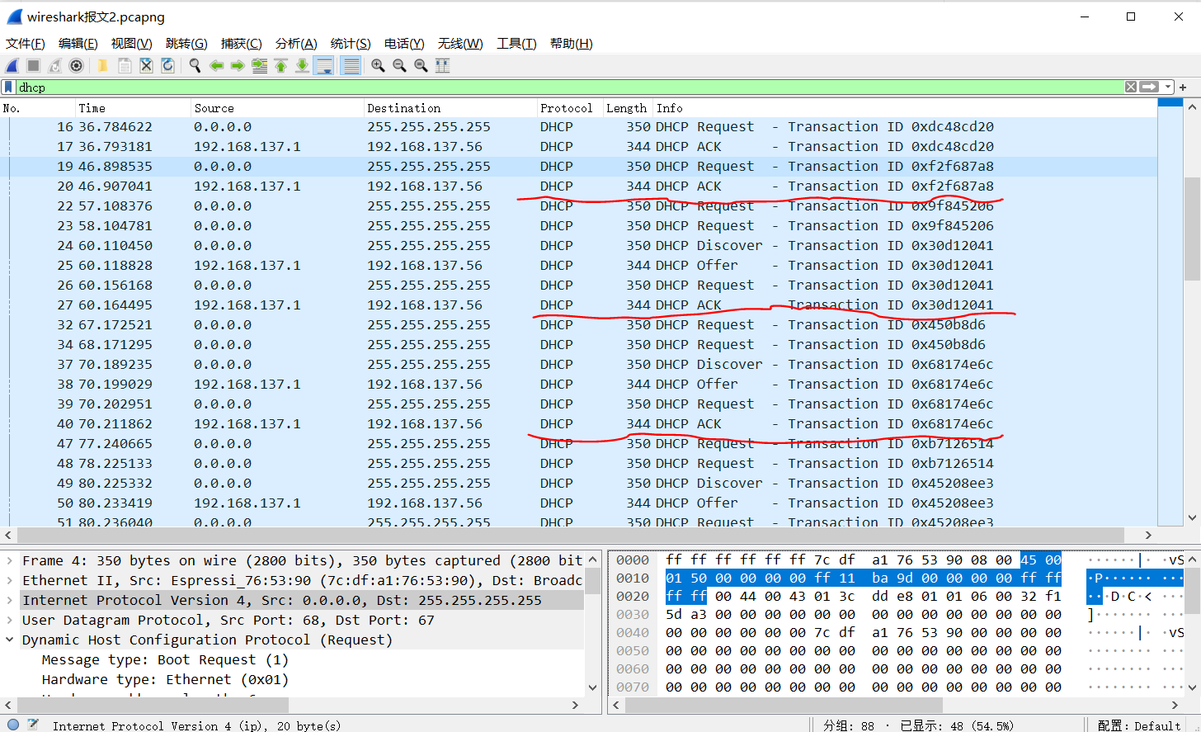1201x732 pixels.
Task: Click the packet list vertical scrollbar thumb
Action: [1192, 229]
